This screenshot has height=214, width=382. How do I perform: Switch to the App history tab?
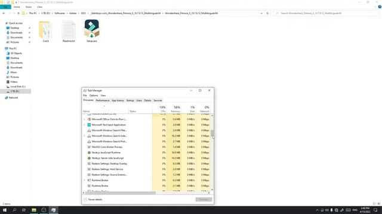118,100
